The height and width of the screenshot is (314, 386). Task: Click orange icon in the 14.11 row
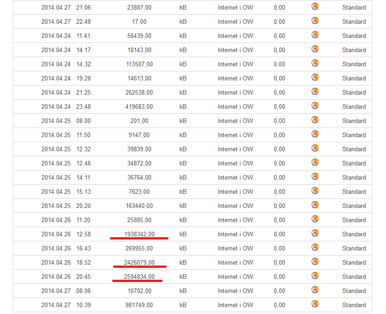315,176
